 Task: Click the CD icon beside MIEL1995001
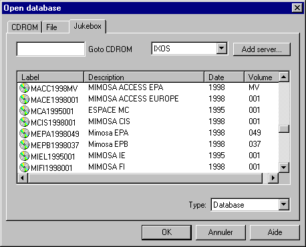tap(24, 156)
